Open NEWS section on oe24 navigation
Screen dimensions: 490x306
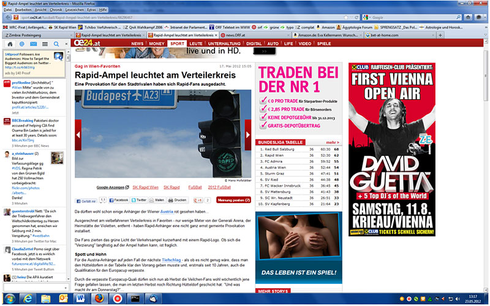137,43
